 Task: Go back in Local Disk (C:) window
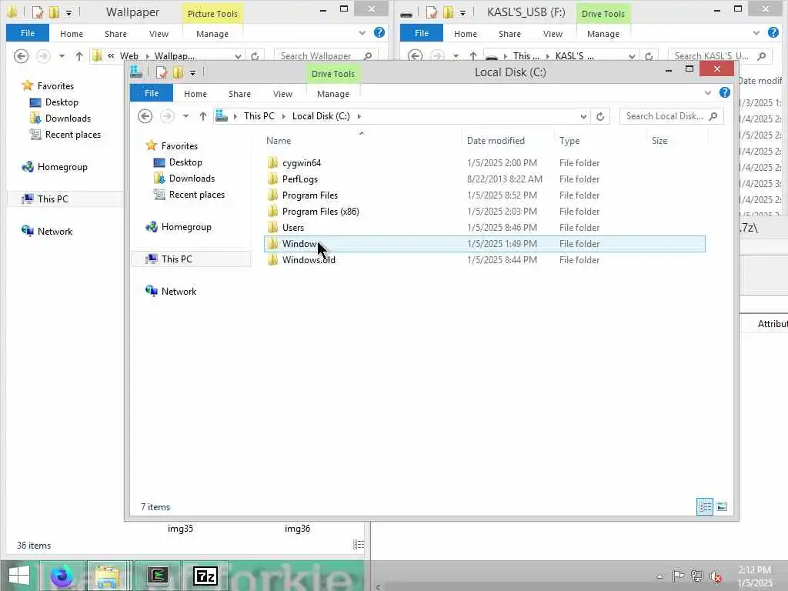click(145, 116)
